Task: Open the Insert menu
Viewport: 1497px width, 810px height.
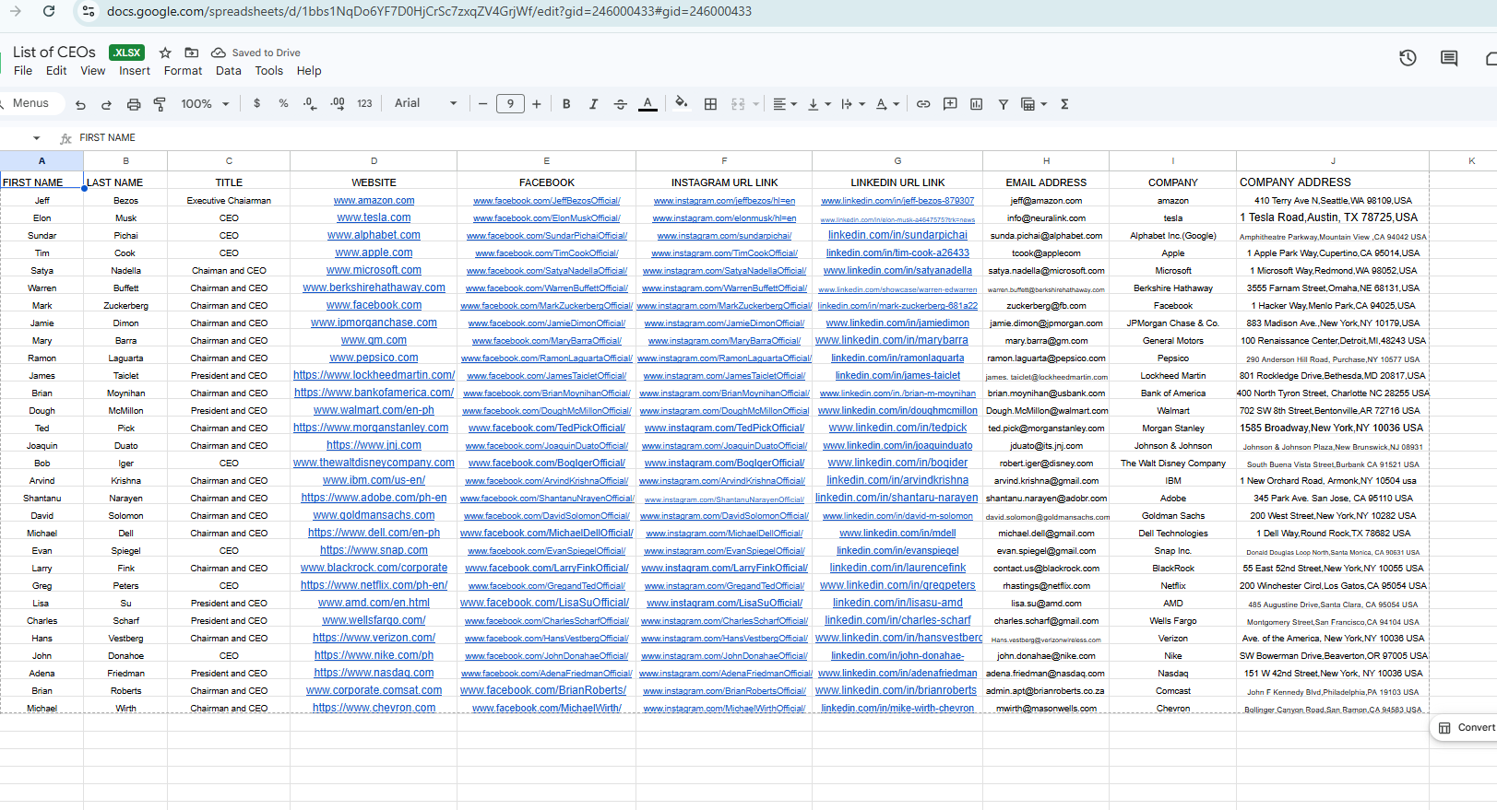Action: click(x=135, y=71)
